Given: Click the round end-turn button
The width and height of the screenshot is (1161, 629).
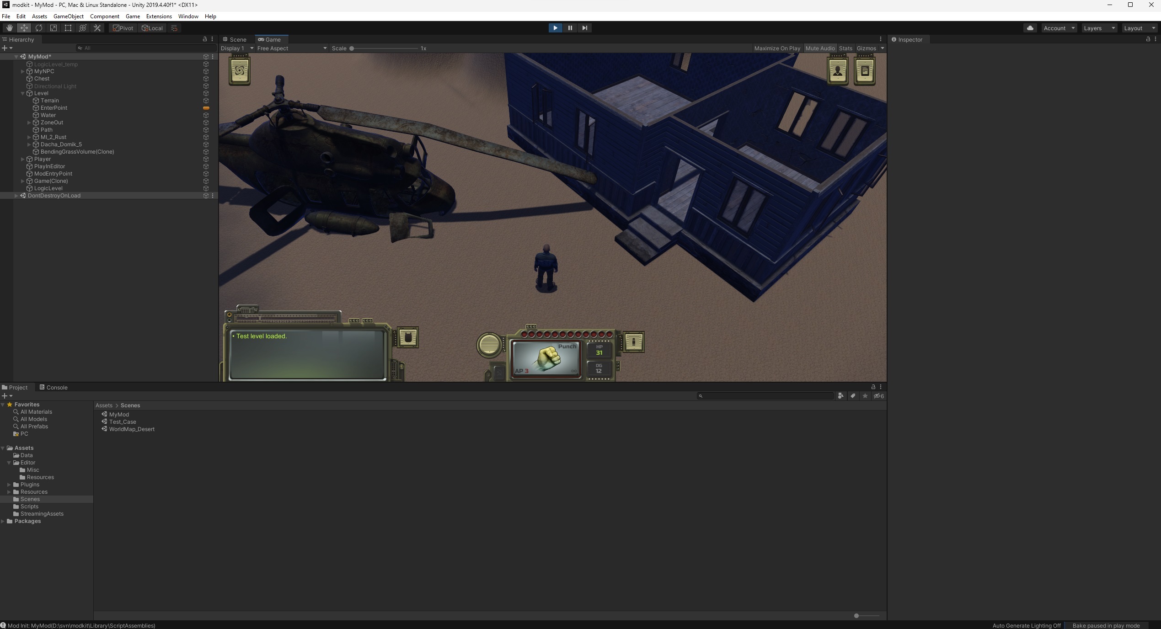Looking at the screenshot, I should tap(489, 345).
